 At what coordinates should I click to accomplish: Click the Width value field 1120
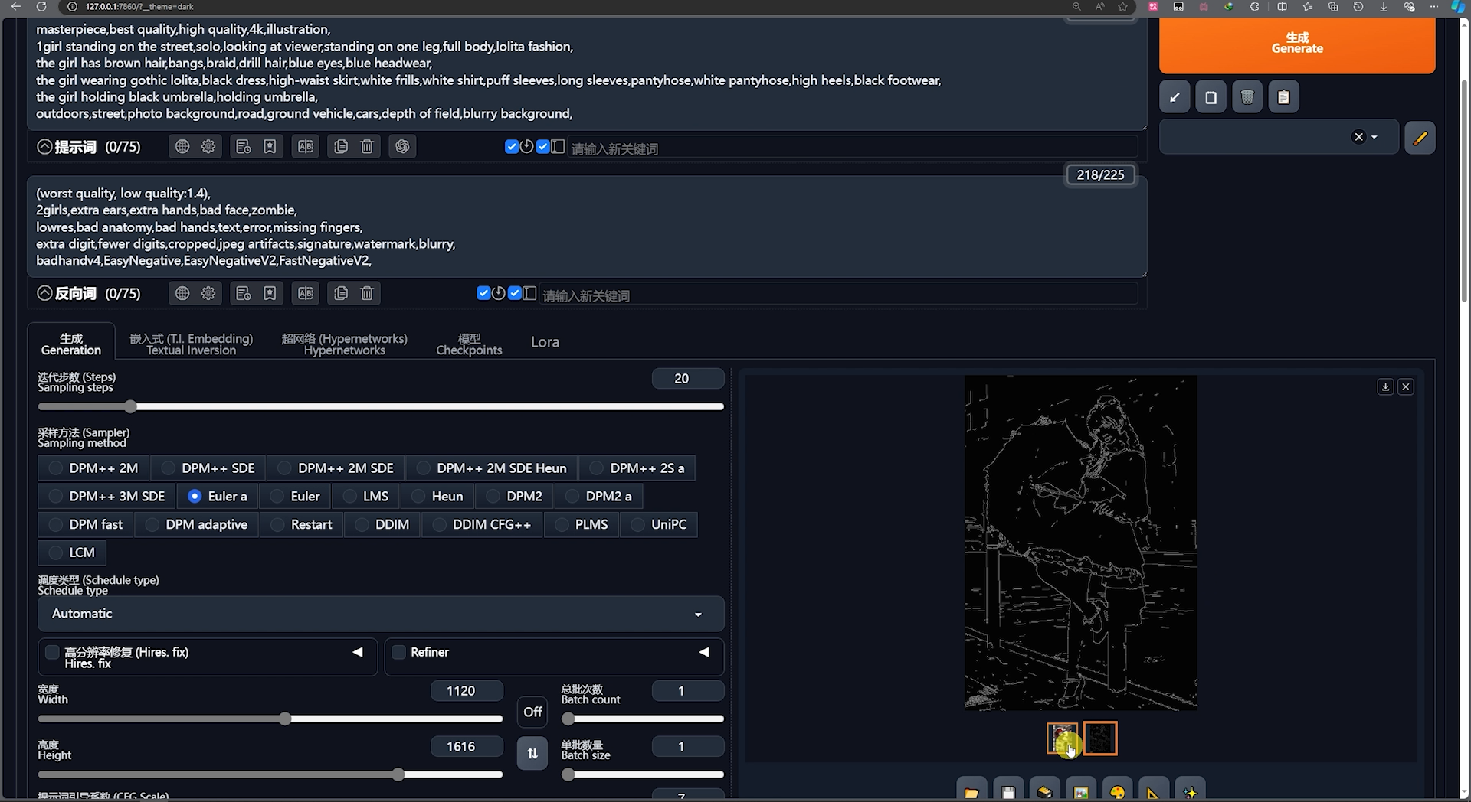tap(466, 691)
